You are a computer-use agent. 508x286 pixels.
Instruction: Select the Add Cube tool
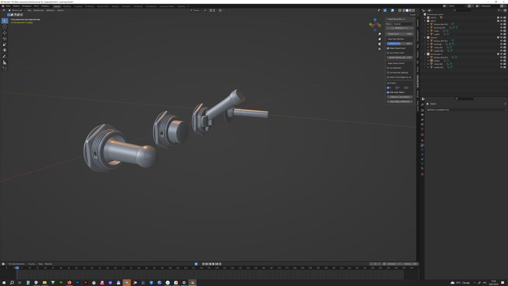[x=5, y=69]
